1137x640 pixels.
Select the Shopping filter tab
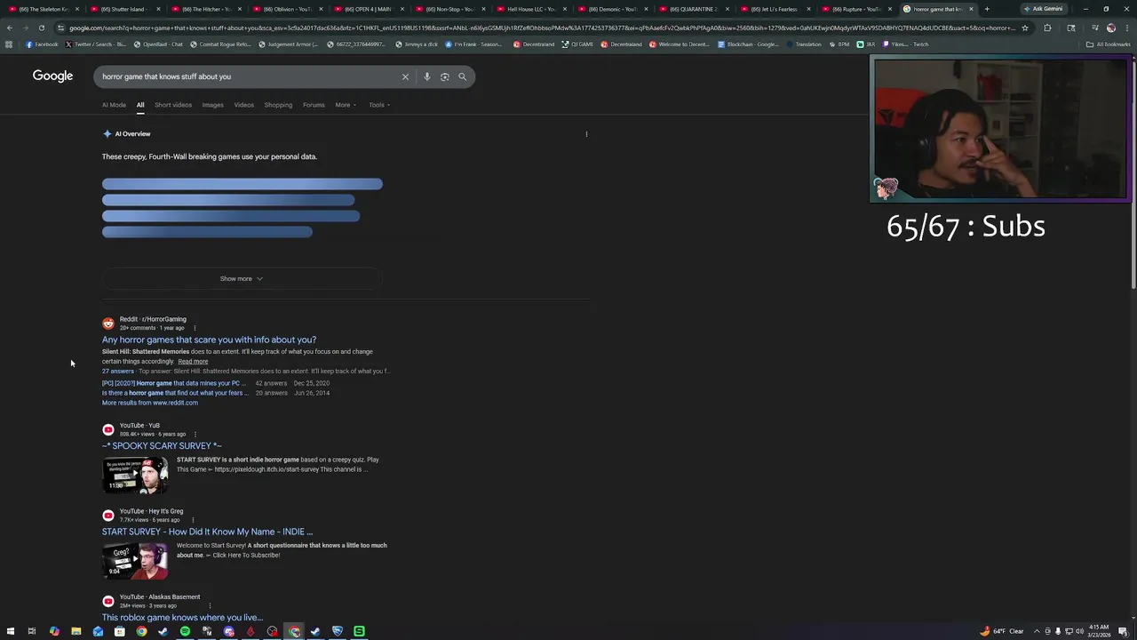(x=278, y=105)
